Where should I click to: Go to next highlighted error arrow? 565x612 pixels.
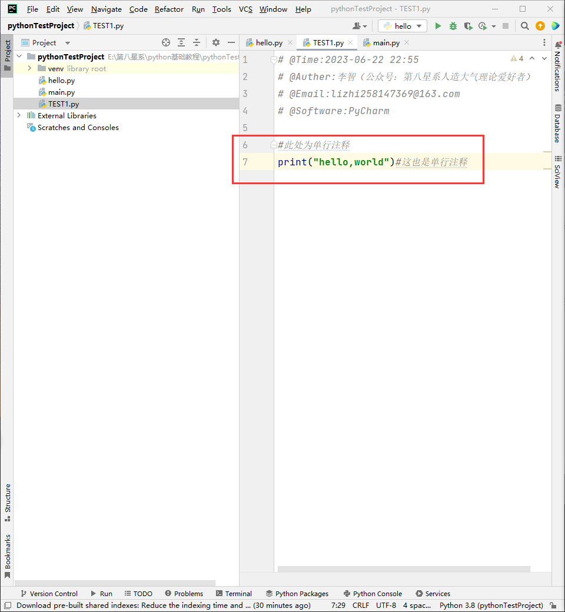544,58
